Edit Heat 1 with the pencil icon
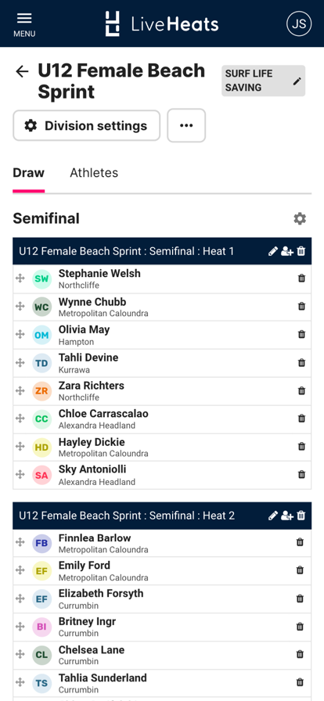 [x=273, y=251]
